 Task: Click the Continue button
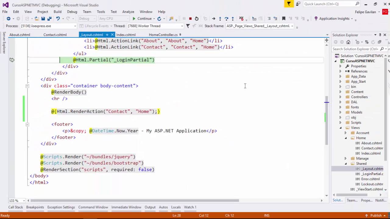(142, 19)
